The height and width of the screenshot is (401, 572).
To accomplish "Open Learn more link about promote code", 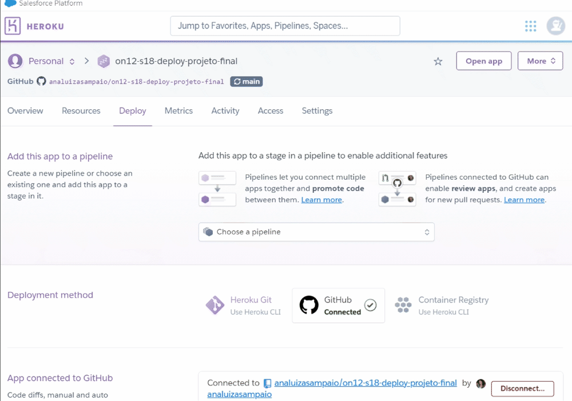I will click(x=321, y=200).
